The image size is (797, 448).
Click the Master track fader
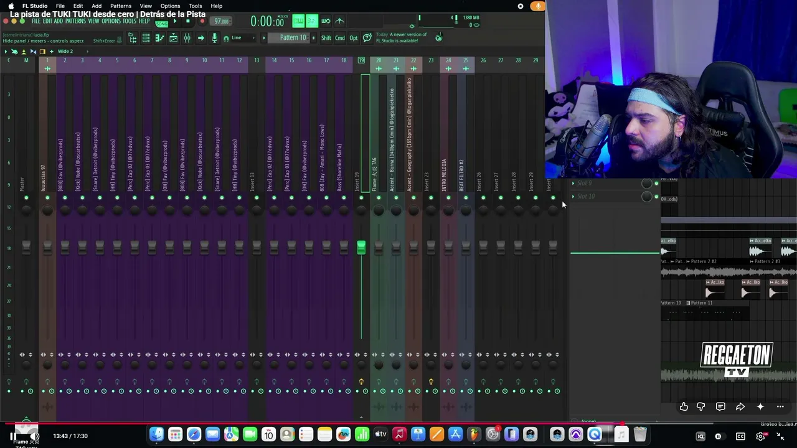tap(26, 247)
